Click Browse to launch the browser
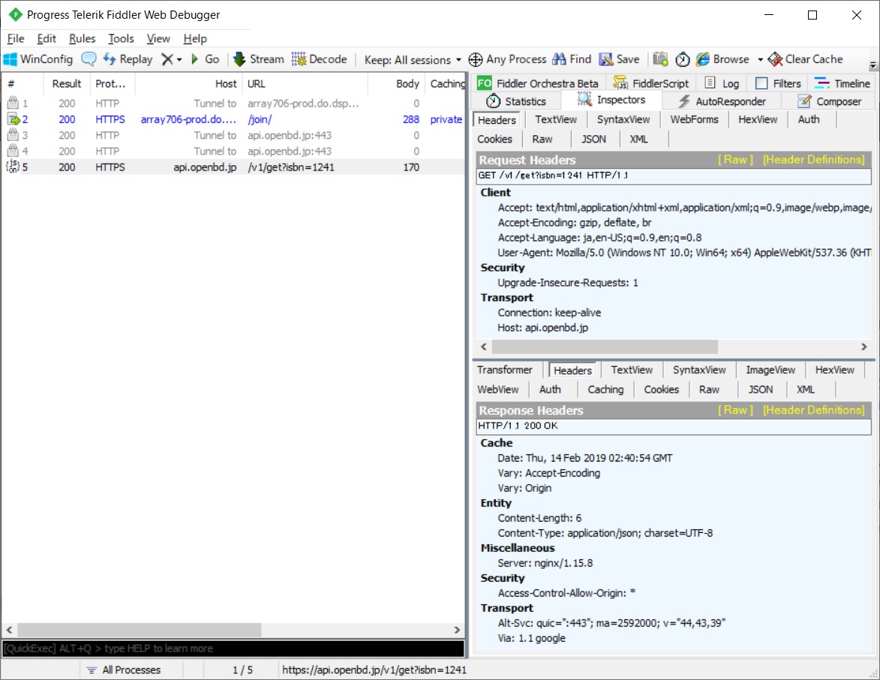Image resolution: width=880 pixels, height=680 pixels. tap(723, 59)
